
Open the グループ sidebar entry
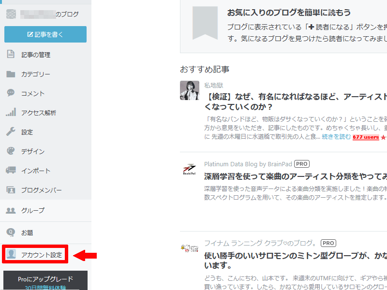point(33,210)
